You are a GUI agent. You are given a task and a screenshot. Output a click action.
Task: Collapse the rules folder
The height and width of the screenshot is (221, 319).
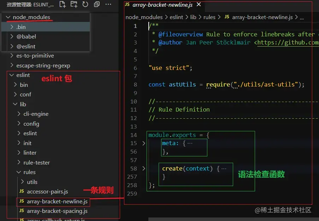19,172
